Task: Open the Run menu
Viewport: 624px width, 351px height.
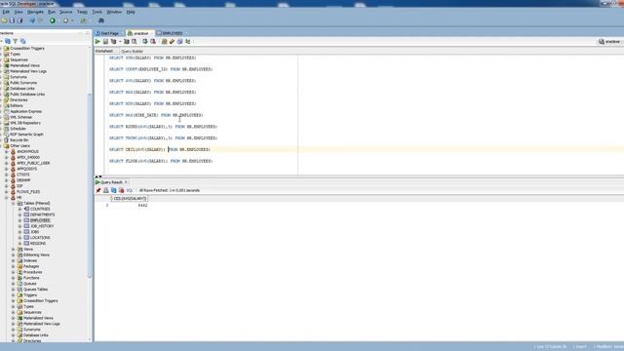Action: [52, 12]
